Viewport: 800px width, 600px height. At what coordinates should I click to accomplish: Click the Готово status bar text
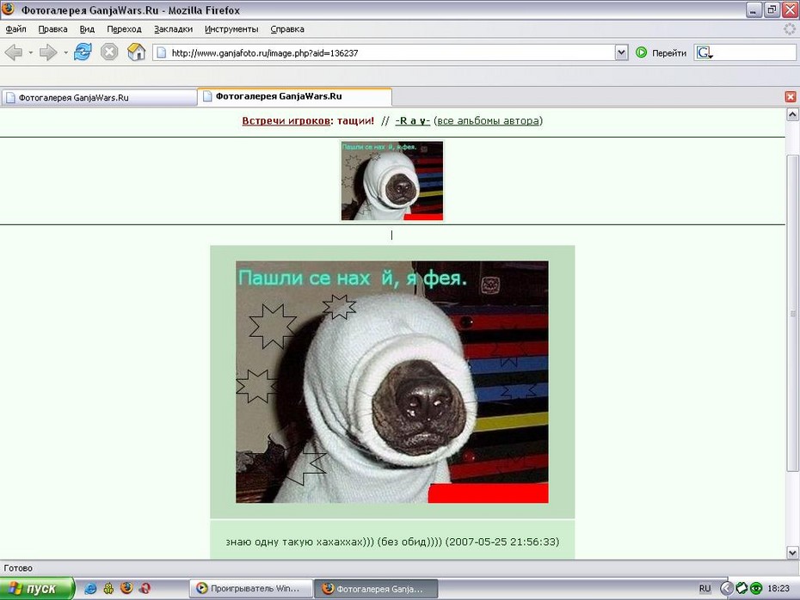(x=18, y=568)
